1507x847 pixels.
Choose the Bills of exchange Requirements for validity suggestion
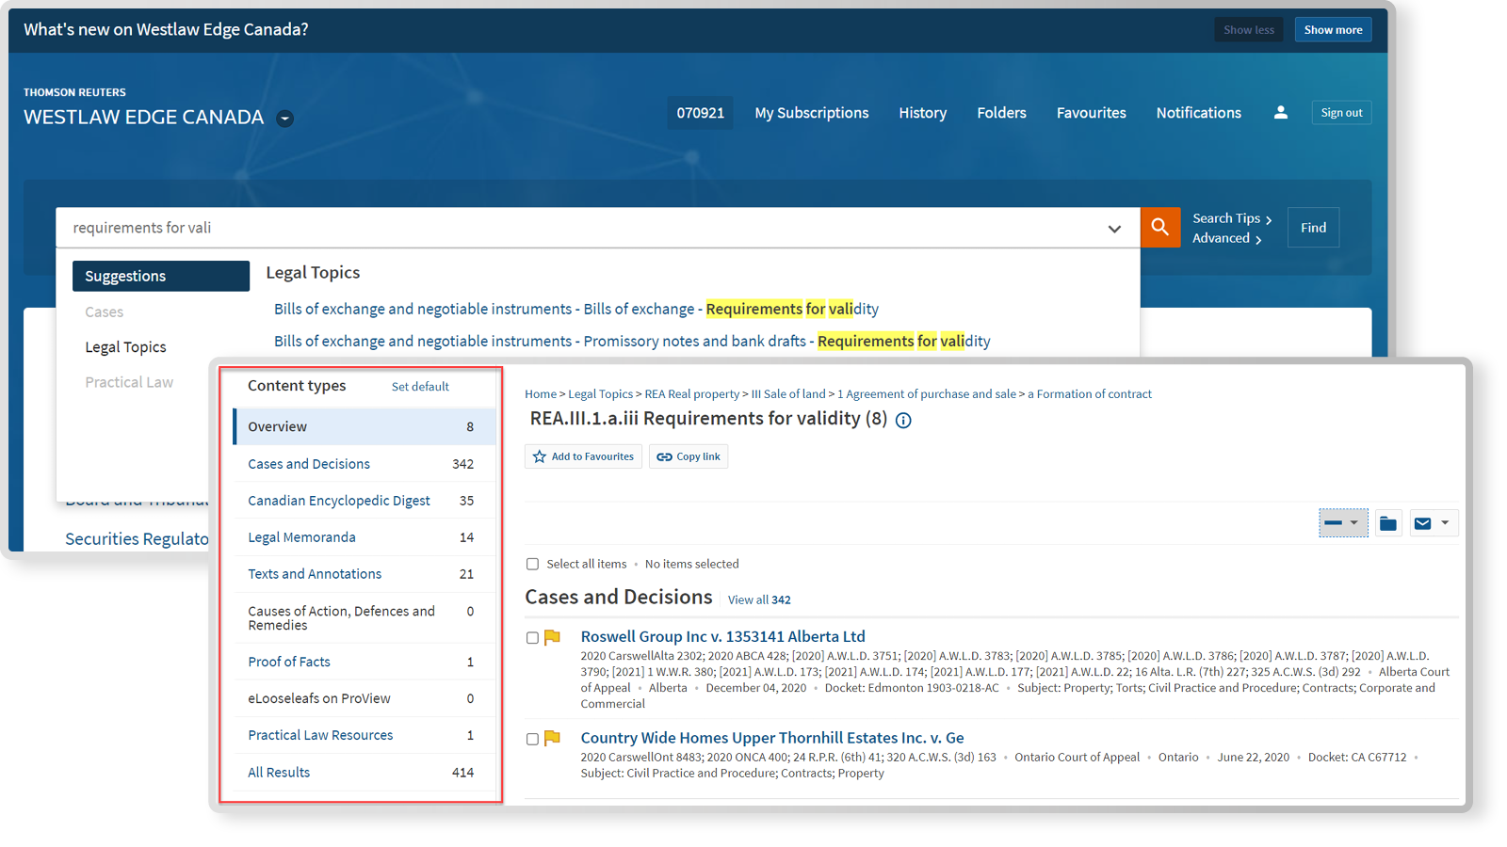(575, 309)
